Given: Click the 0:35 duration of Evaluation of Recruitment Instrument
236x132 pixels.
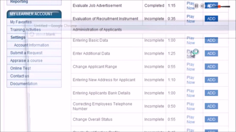Looking at the screenshot, I should [x=171, y=19].
